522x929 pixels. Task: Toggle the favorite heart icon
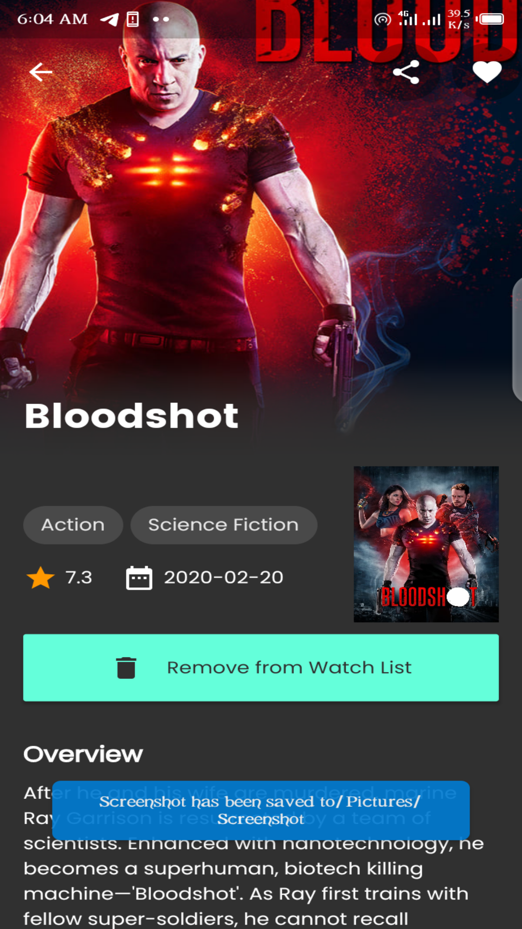487,73
